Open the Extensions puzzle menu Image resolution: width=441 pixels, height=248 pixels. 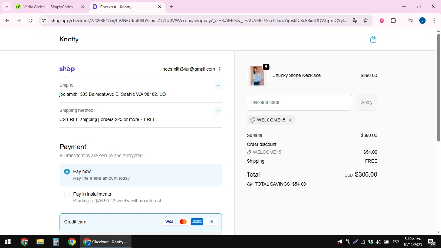[393, 21]
